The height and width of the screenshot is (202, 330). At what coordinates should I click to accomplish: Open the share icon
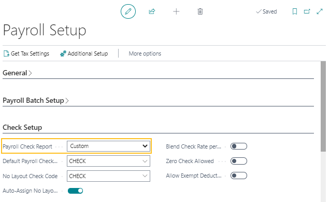tap(152, 11)
